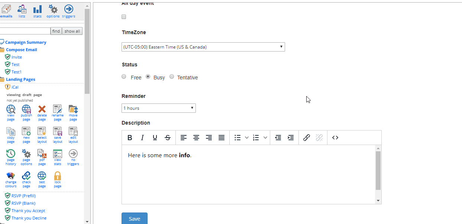Select the Tentative status radio button
The width and height of the screenshot is (462, 224).
click(x=172, y=77)
